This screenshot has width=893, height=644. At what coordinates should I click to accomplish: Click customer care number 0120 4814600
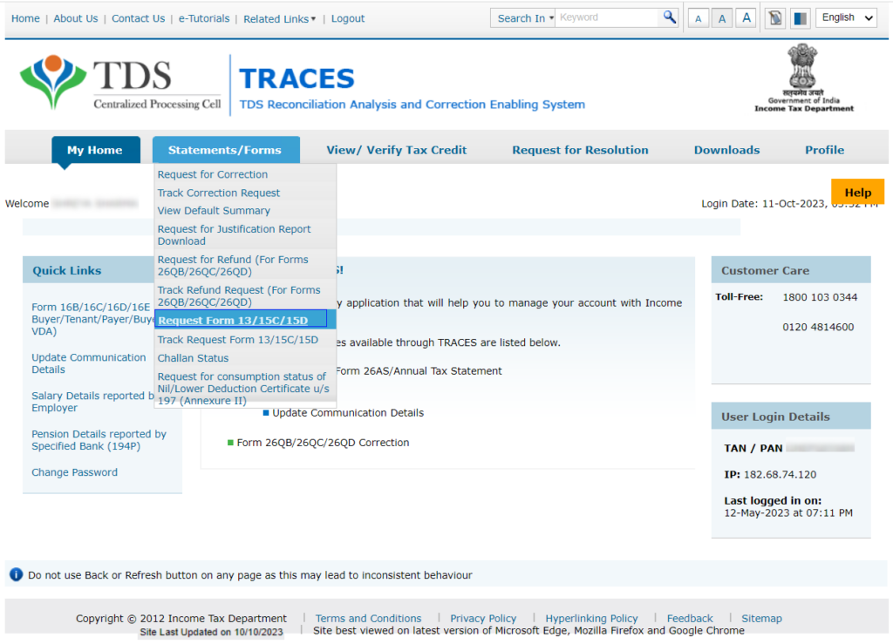point(818,327)
